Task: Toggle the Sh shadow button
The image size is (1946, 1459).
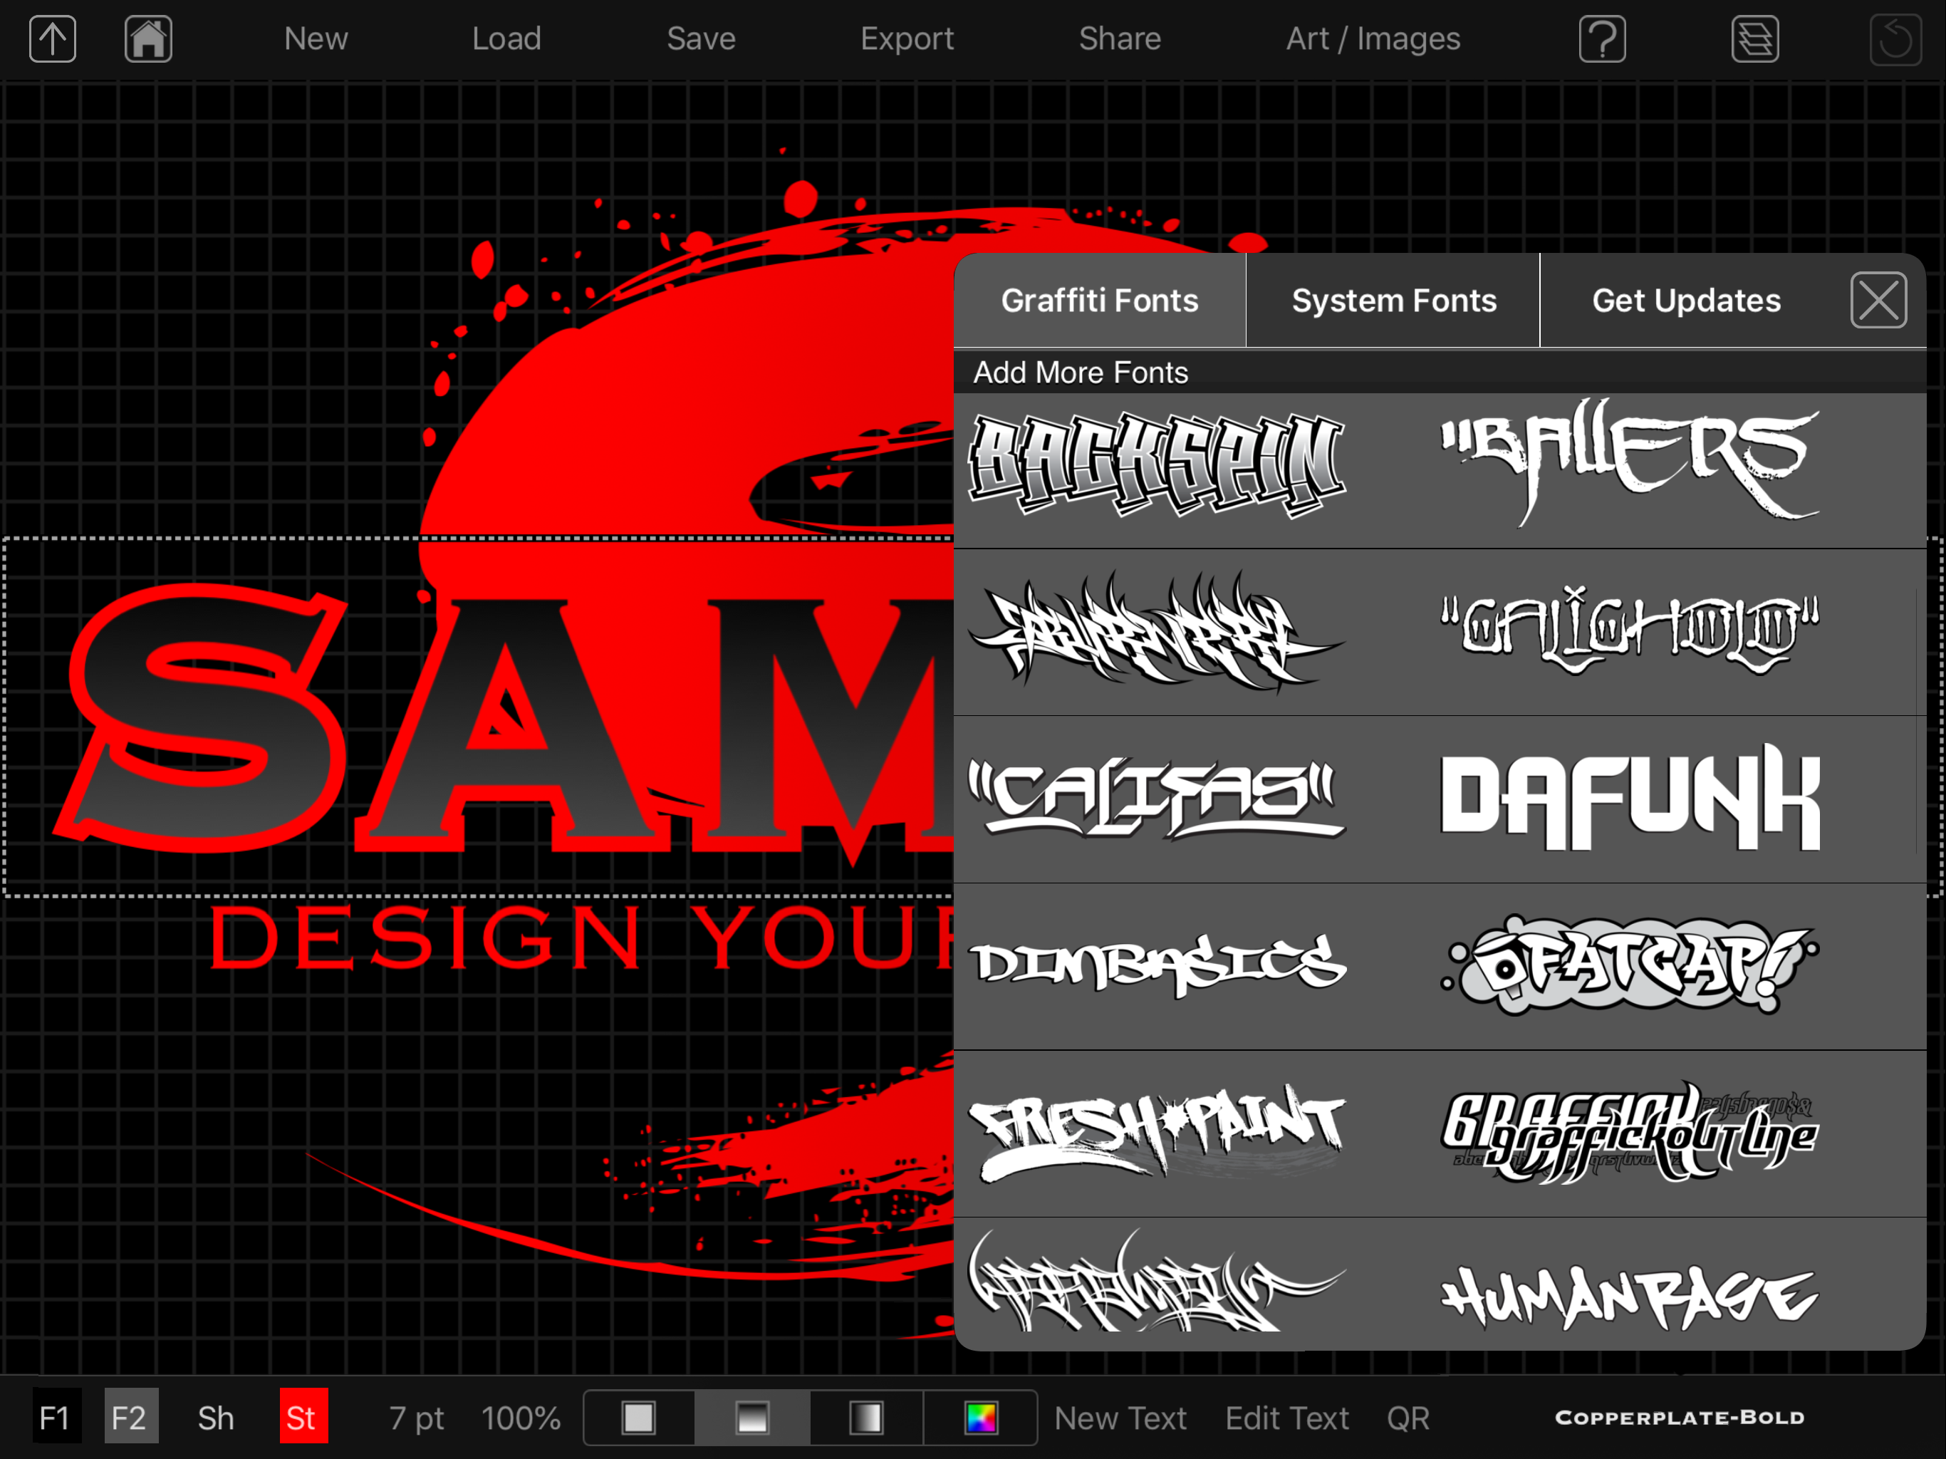Action: coord(216,1418)
